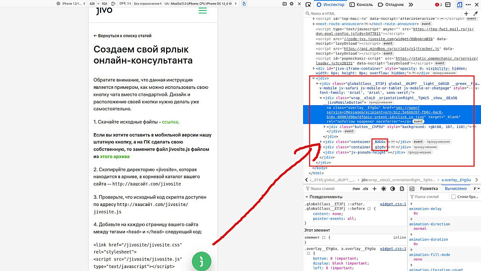Collapse the Псевдоэлементы section
Screen dimensions: 481x271
[x=307, y=197]
